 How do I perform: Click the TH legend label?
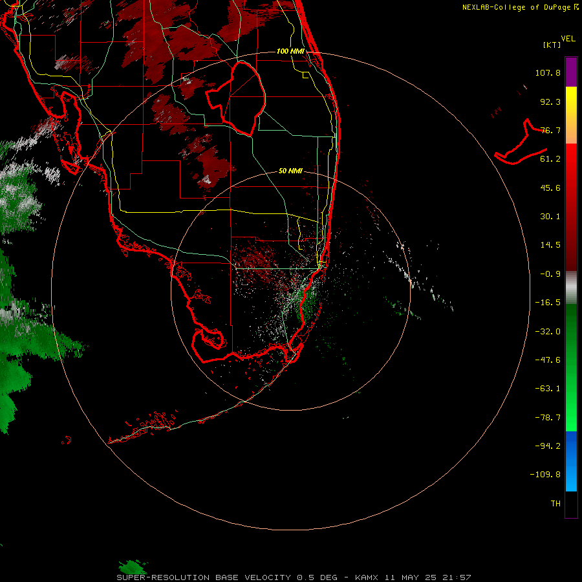(555, 504)
